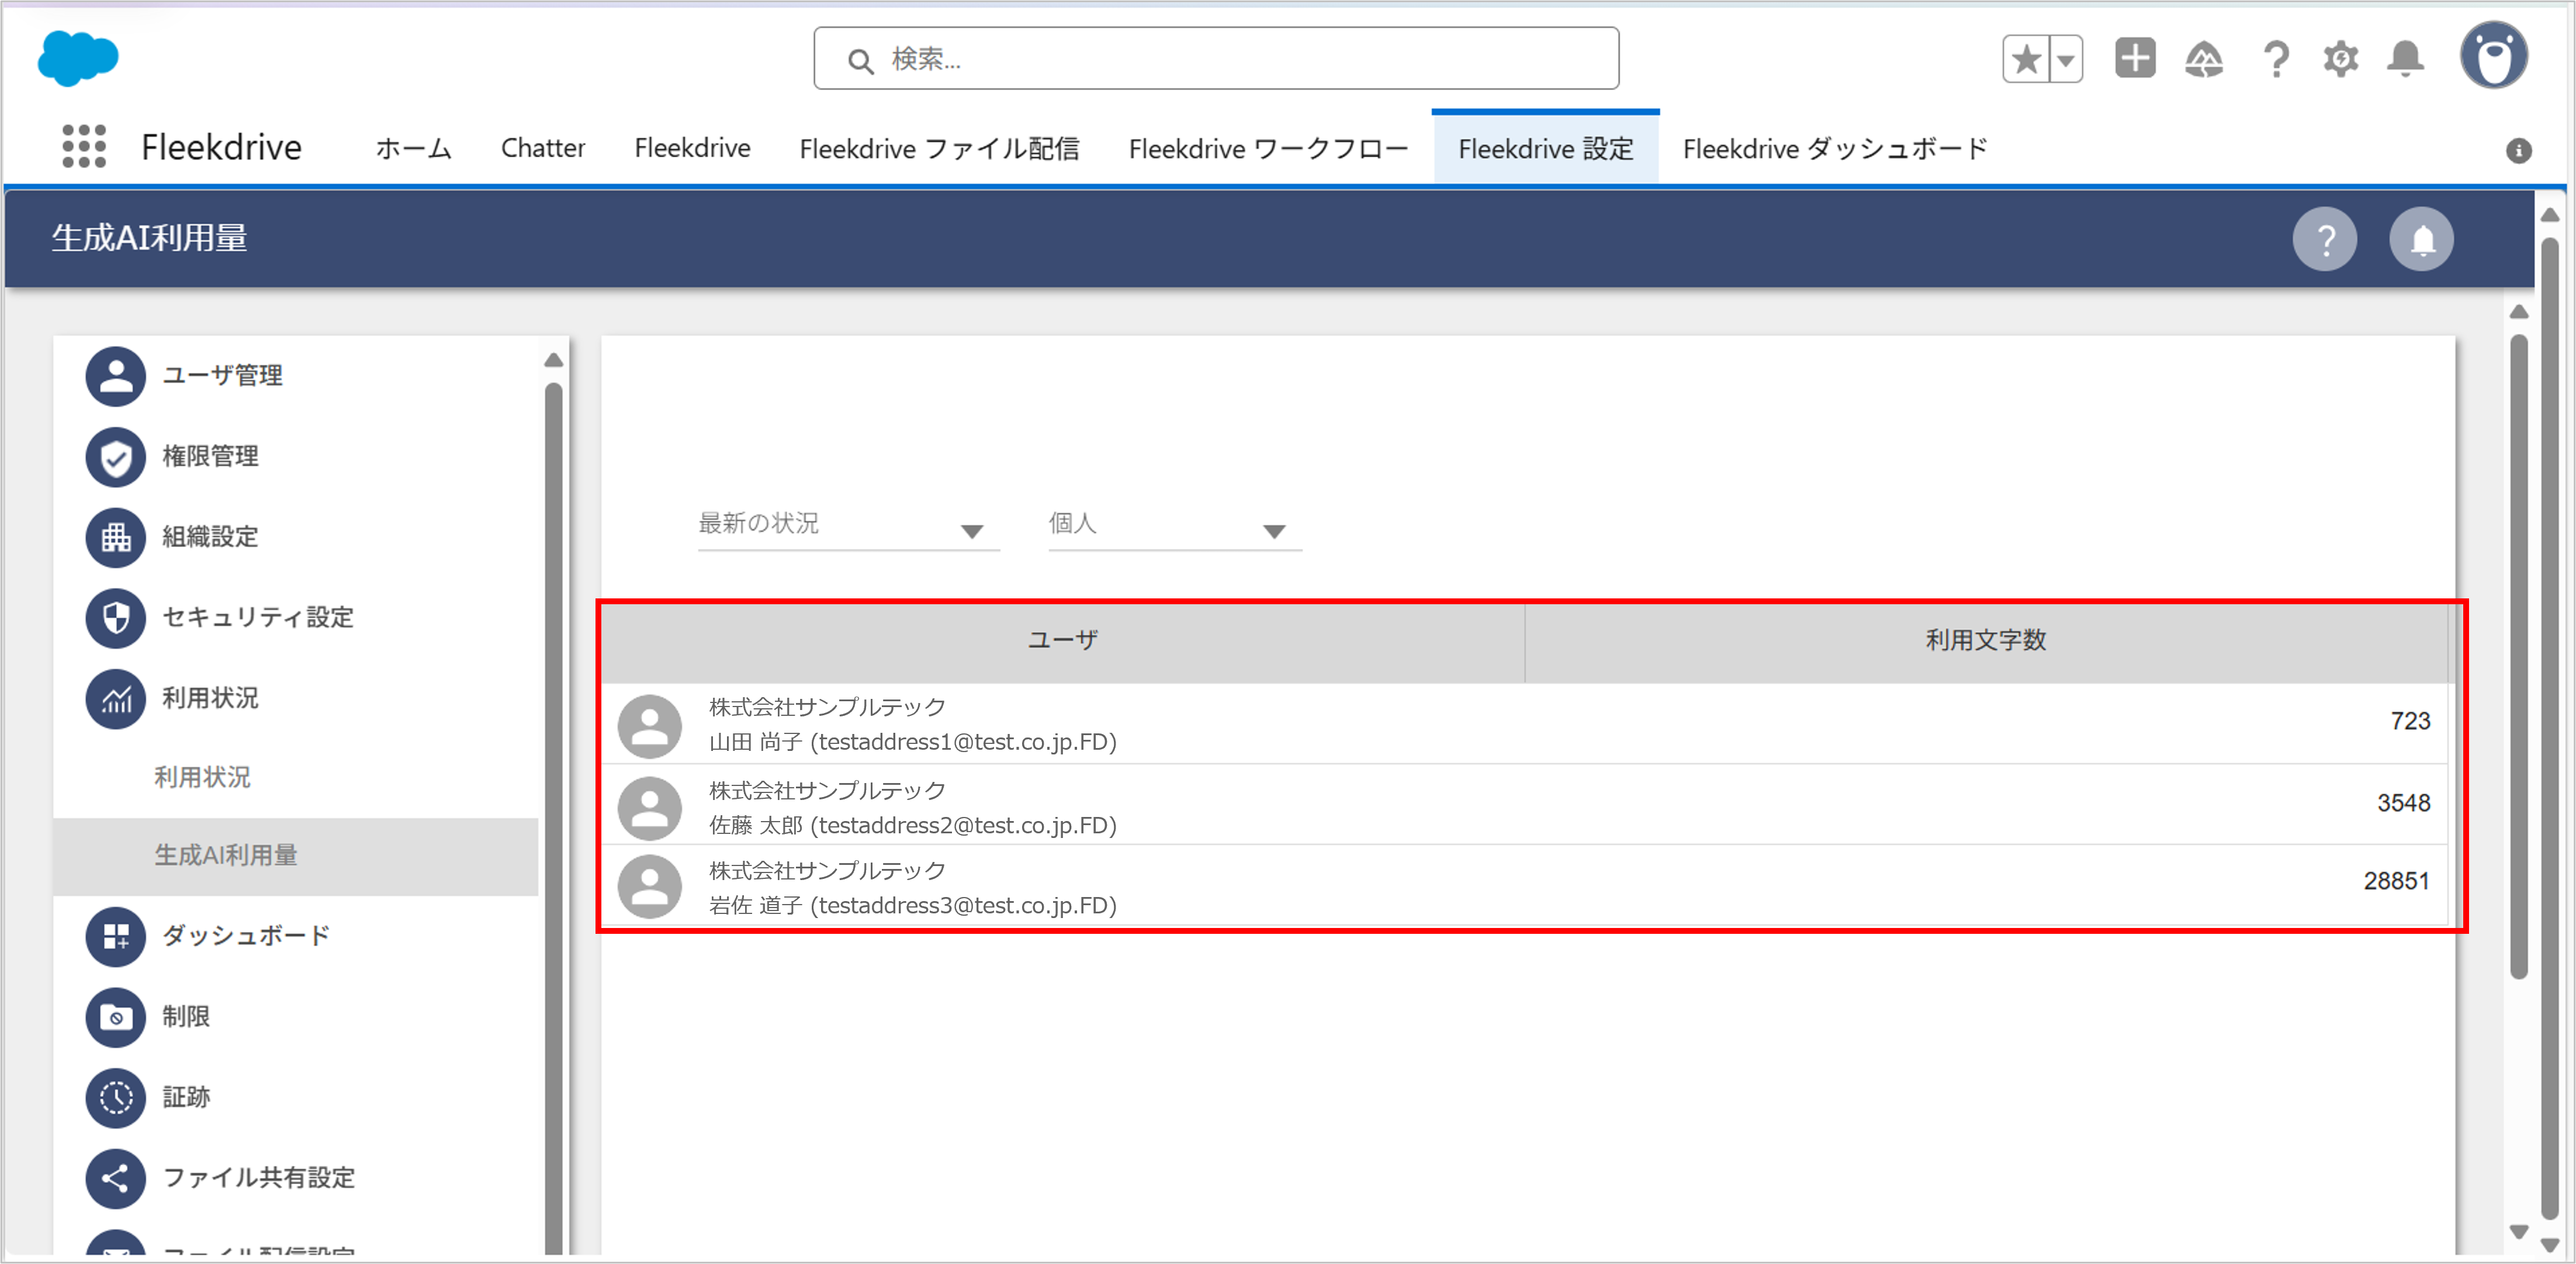
Task: Select the 利用状況 sub-item
Action: click(x=202, y=777)
